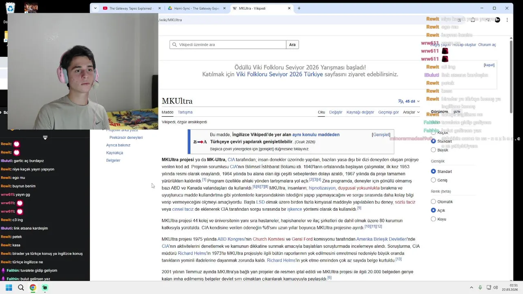Switch to the Hemi-Sync Gateway tab
Image resolution: width=523 pixels, height=294 pixels.
197,8
